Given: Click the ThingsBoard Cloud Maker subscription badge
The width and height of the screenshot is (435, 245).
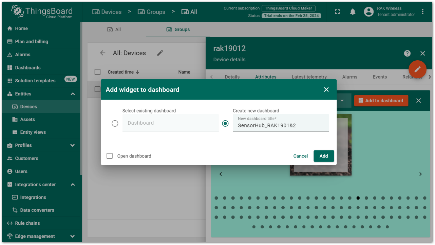Looking at the screenshot, I should pyautogui.click(x=288, y=8).
